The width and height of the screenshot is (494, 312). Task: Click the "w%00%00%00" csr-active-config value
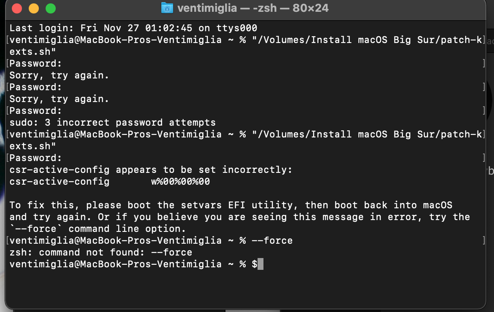[x=180, y=182]
